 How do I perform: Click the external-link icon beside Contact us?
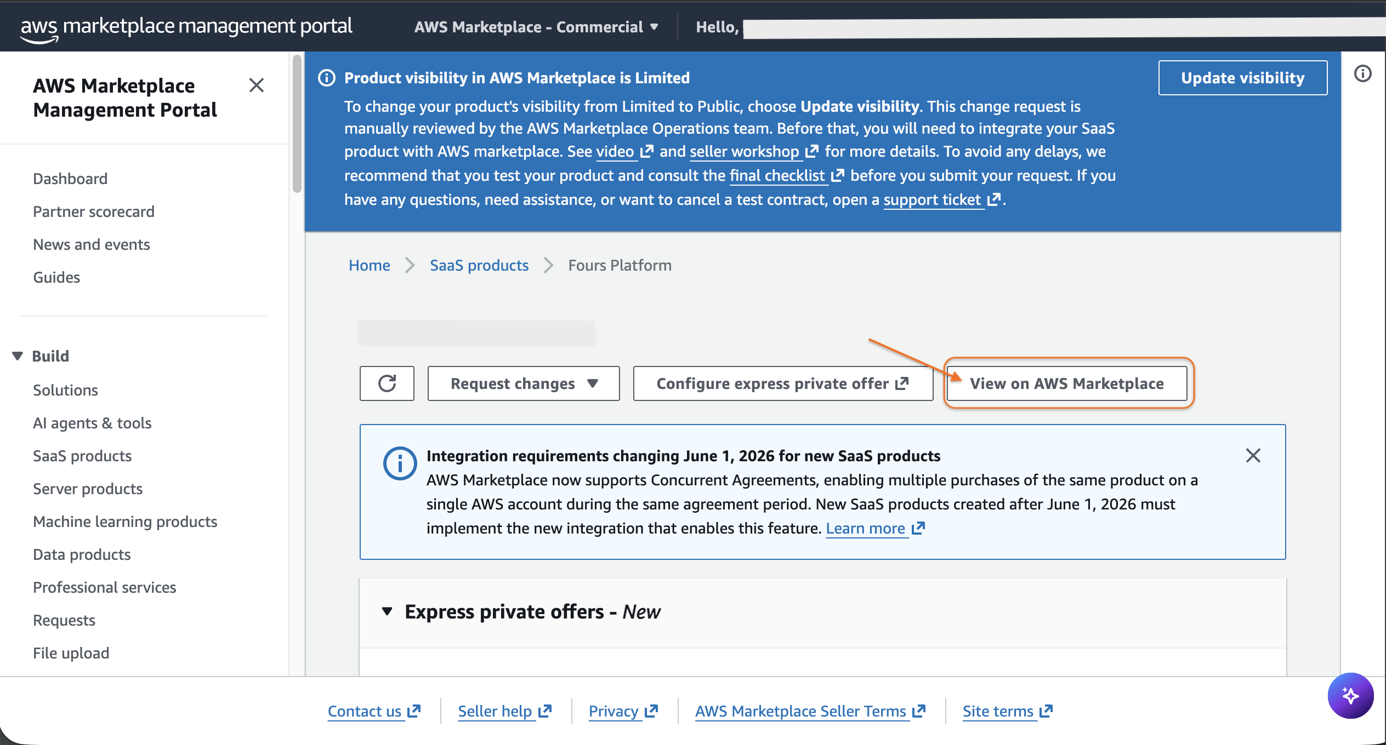pyautogui.click(x=414, y=711)
